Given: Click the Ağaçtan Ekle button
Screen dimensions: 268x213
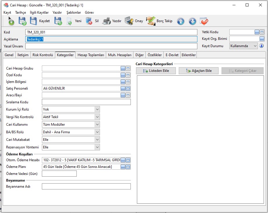Looking at the screenshot, I should [x=199, y=71].
